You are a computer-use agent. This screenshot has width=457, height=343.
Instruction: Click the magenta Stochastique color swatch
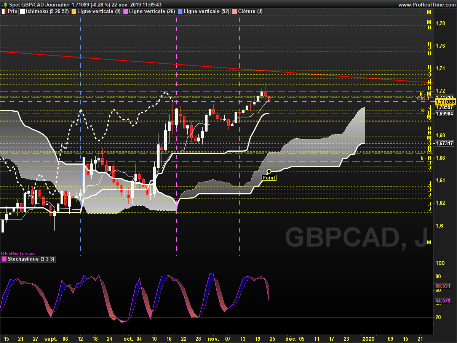point(4,259)
